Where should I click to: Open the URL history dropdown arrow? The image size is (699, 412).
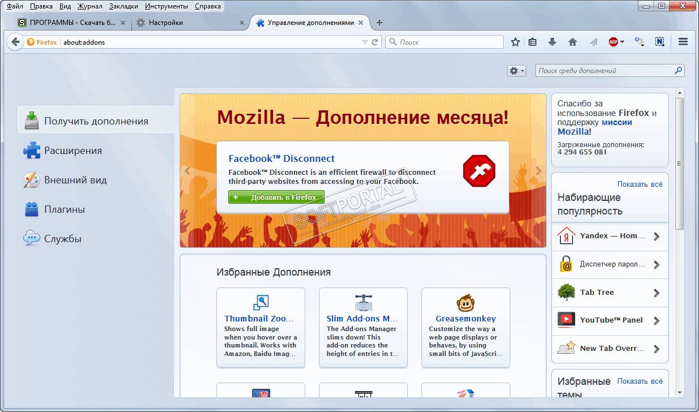365,42
